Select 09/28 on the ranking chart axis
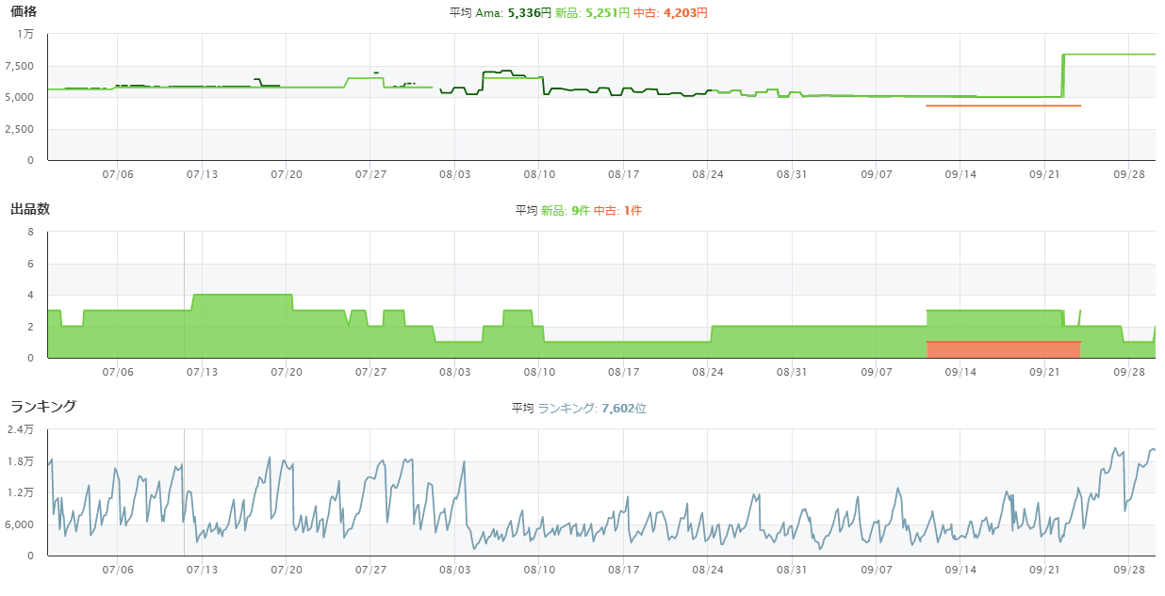 (x=1128, y=570)
